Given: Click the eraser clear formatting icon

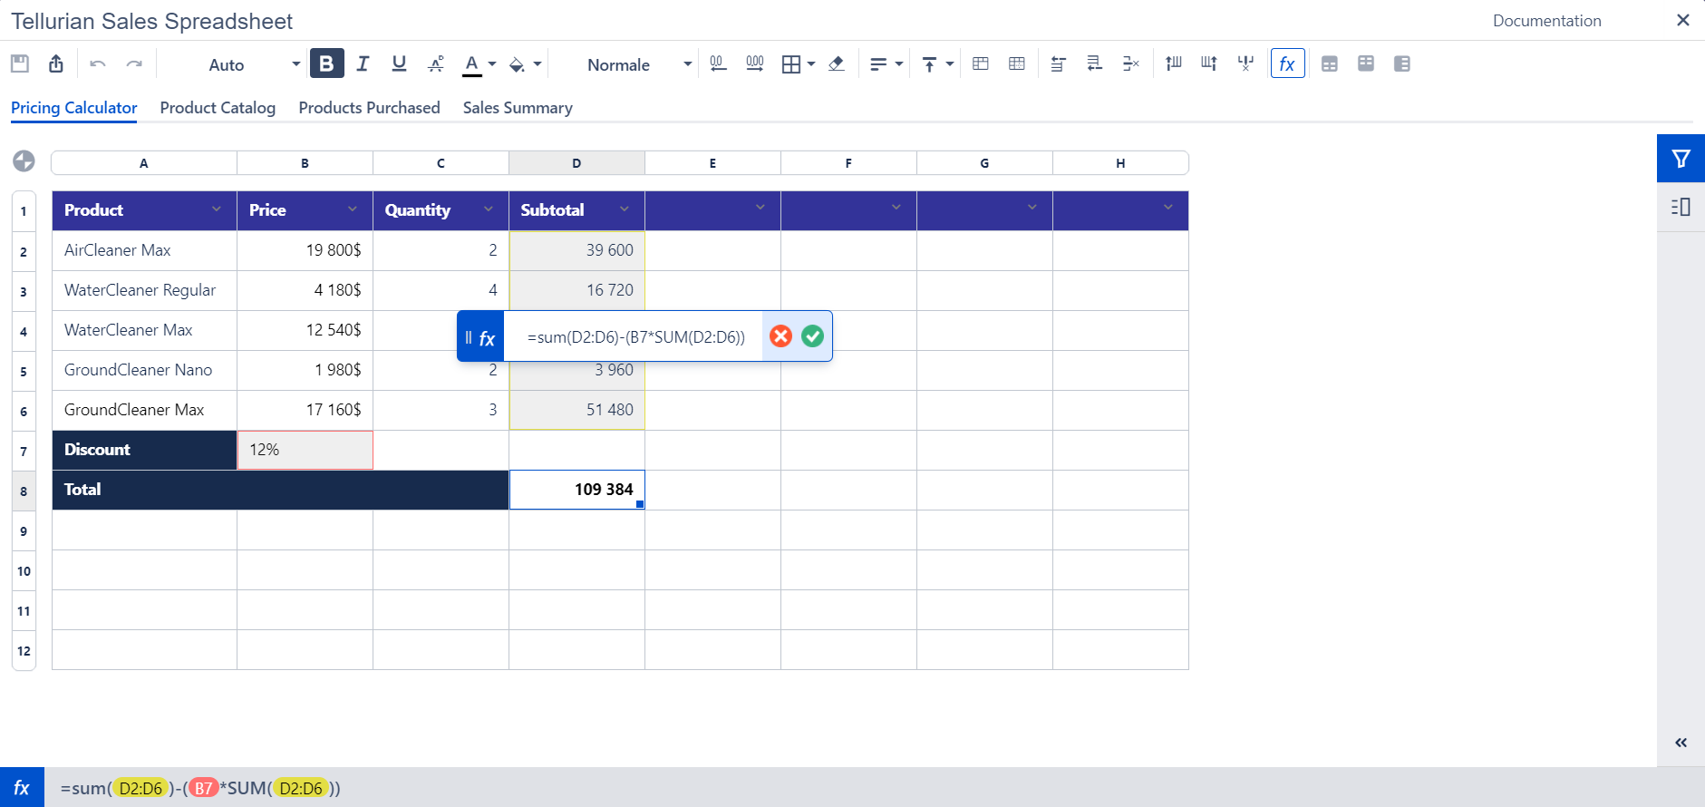Looking at the screenshot, I should (837, 63).
